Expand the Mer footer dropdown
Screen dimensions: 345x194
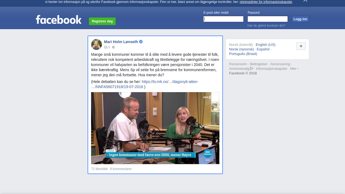[294, 69]
